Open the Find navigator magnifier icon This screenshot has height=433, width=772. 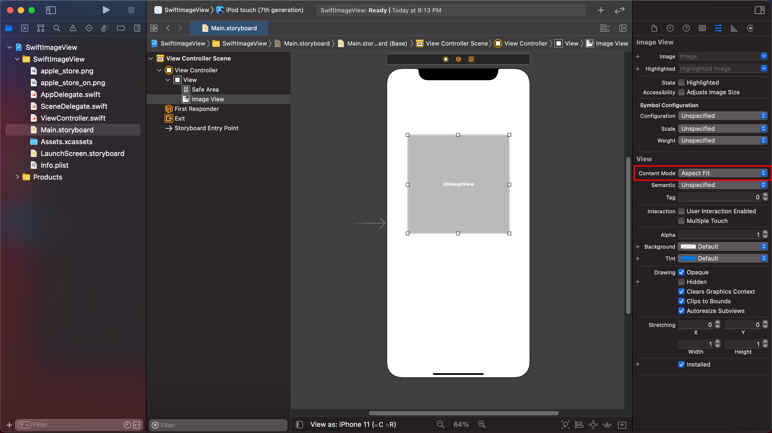57,28
